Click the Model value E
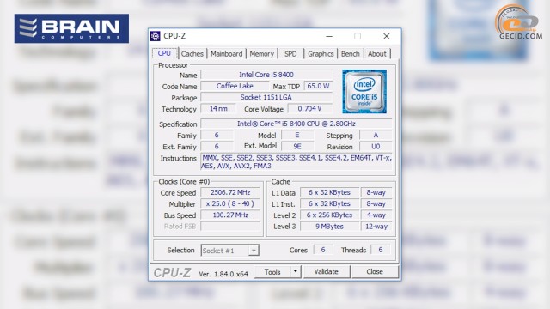This screenshot has height=309, width=550. click(x=297, y=136)
